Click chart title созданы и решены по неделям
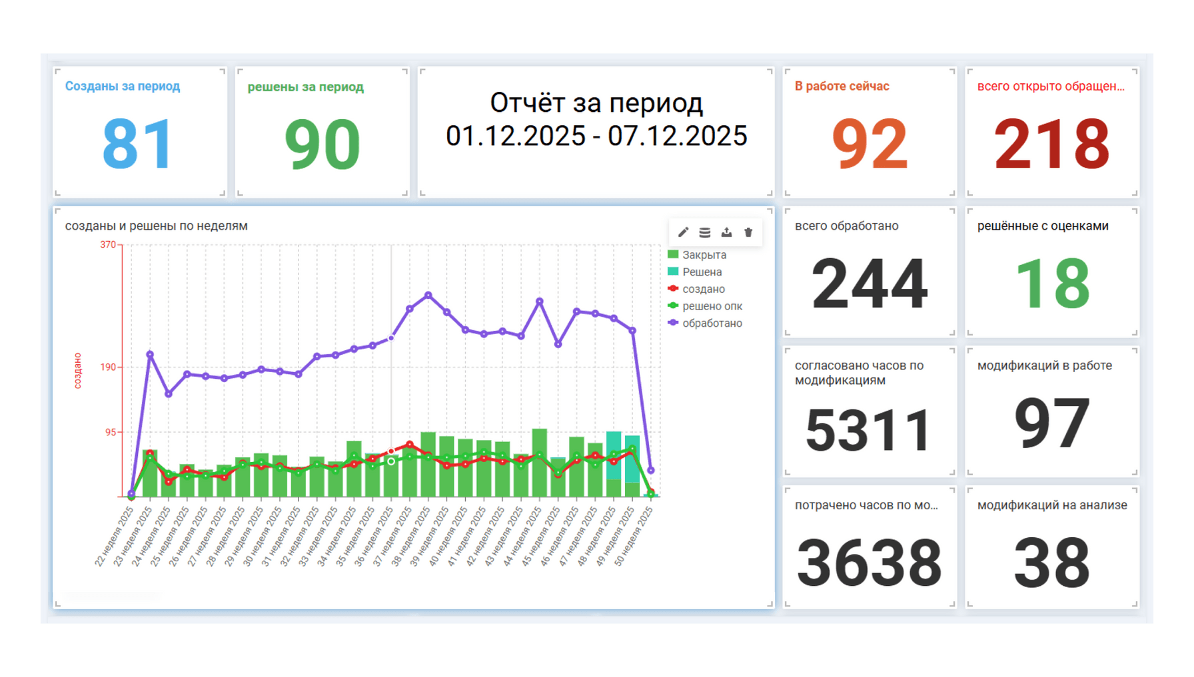The width and height of the screenshot is (1194, 677). [x=157, y=226]
